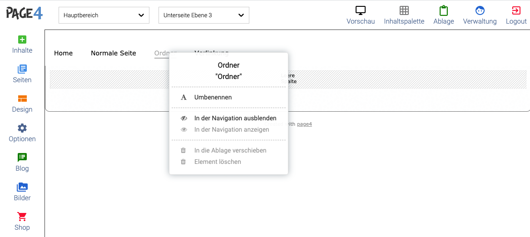530x237 pixels.
Task: Click the Vorschau monitor icon
Action: click(361, 10)
